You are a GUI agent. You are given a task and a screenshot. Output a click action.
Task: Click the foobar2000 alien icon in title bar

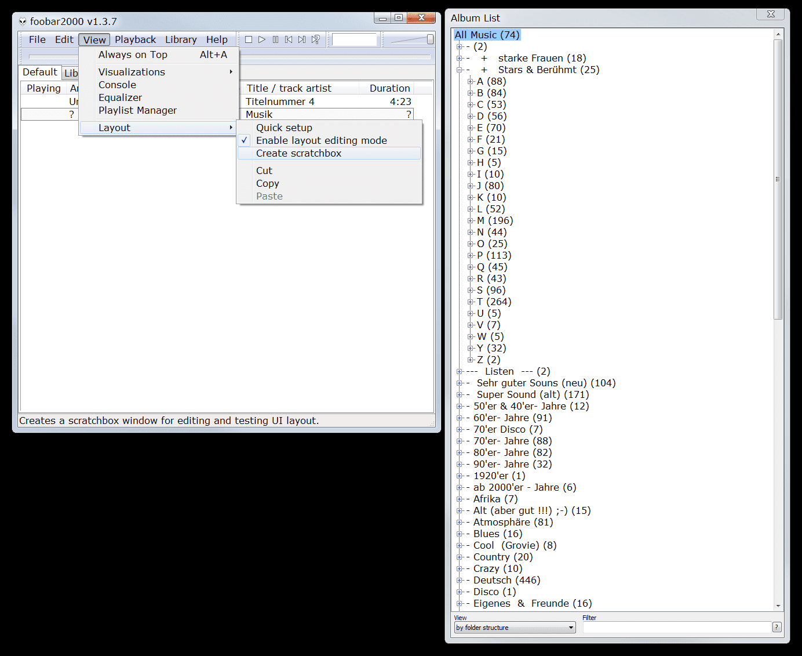23,21
